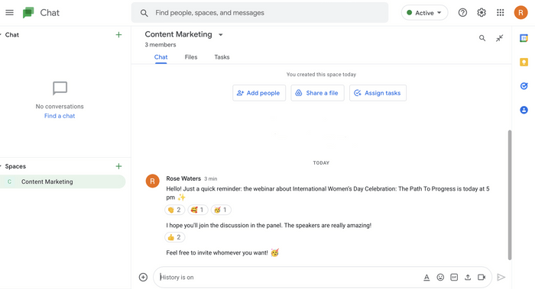535x289 pixels.
Task: Switch to the Files tab
Action: point(191,57)
